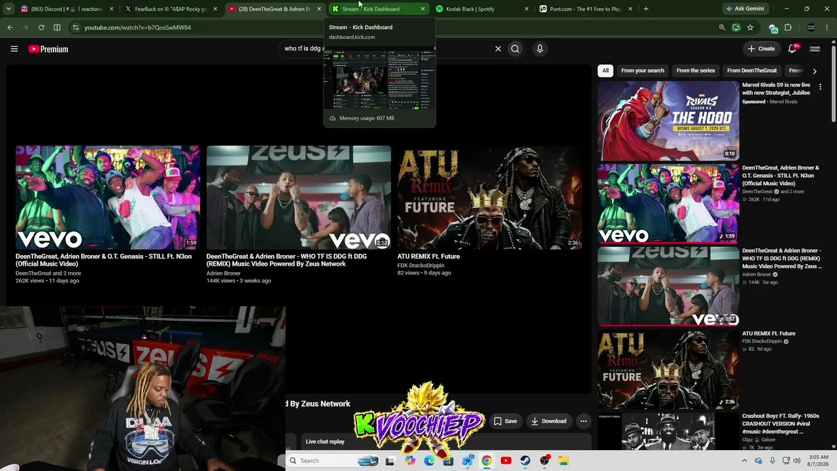This screenshot has height=471, width=837.
Task: Open the VPN extension with US badge
Action: click(774, 27)
